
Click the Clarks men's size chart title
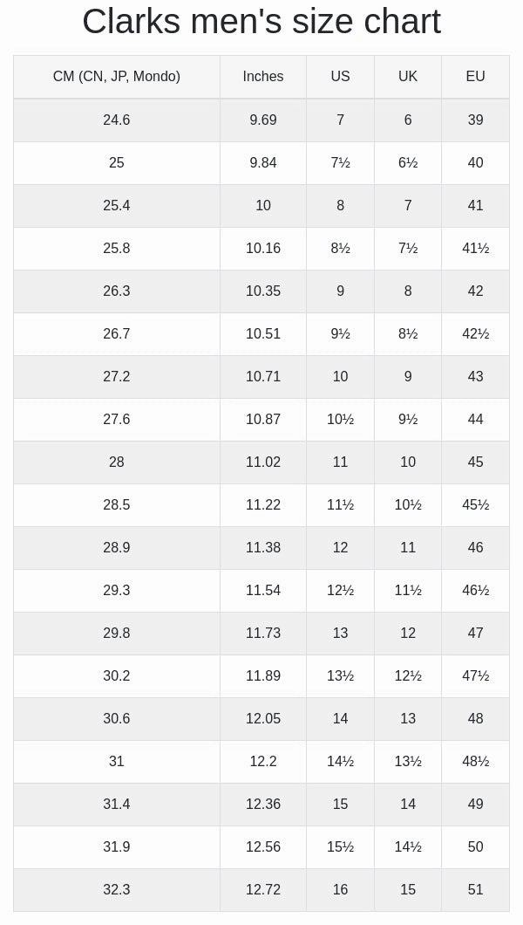[261, 22]
